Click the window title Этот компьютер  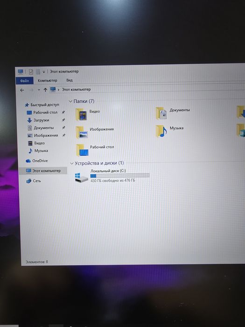(64, 71)
